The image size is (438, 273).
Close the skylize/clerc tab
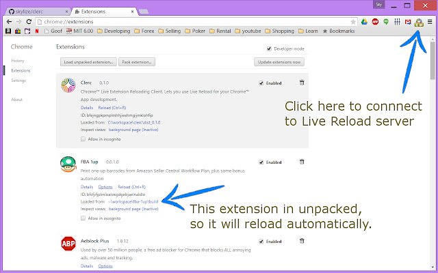pos(66,12)
